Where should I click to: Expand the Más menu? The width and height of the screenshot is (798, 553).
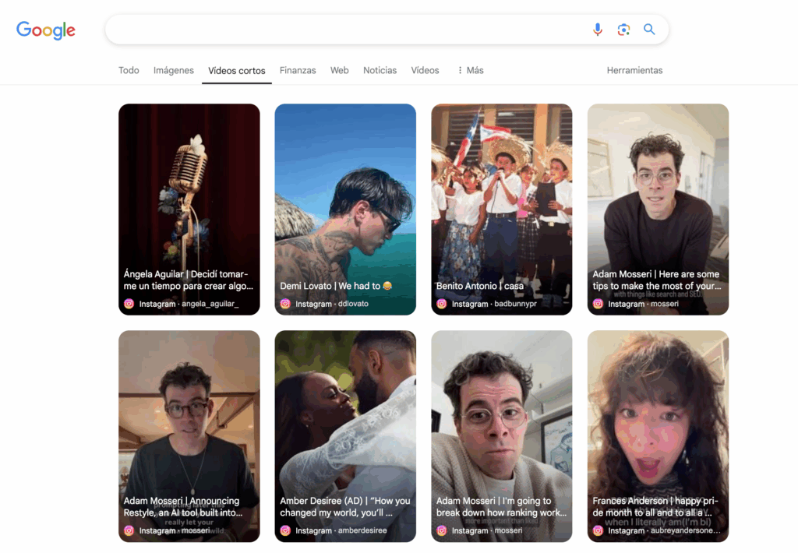(x=470, y=70)
